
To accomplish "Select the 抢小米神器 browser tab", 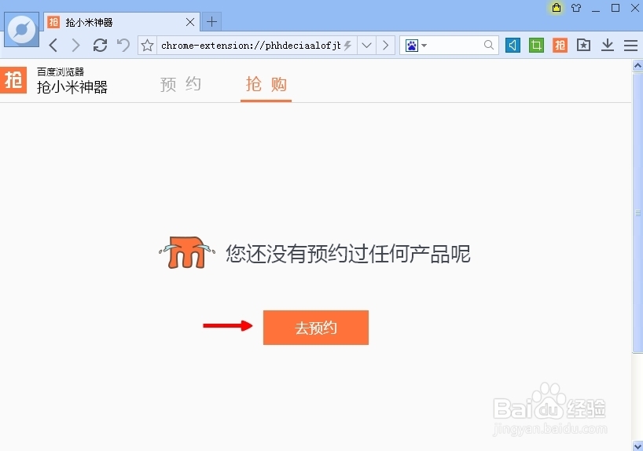I will (x=121, y=22).
